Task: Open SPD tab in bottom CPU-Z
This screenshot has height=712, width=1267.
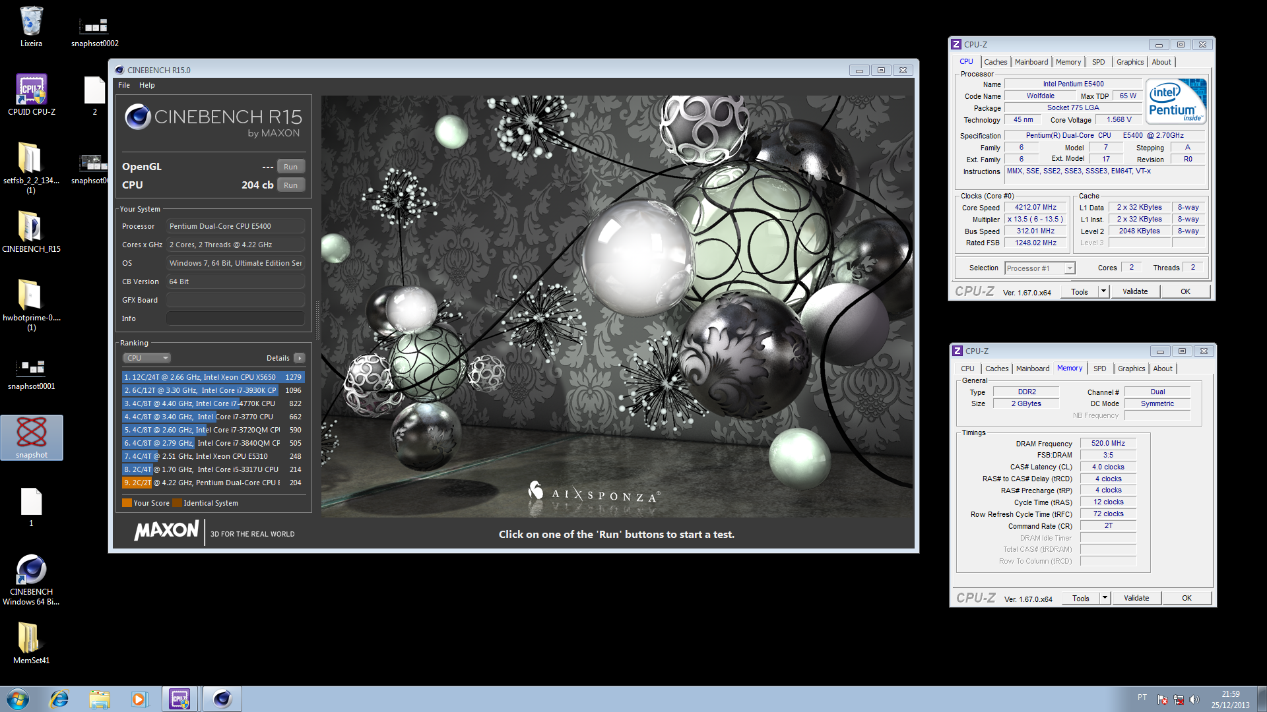Action: point(1099,369)
